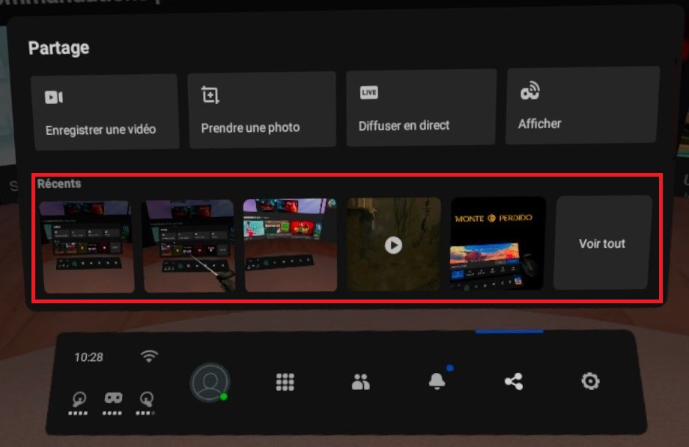Open the third recent screenshot thumbnail
Viewport: 689px width, 447px height.
(x=291, y=245)
